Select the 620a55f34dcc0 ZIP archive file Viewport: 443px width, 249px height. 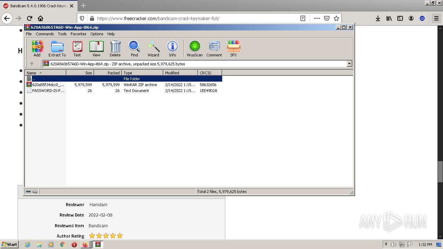point(124,85)
